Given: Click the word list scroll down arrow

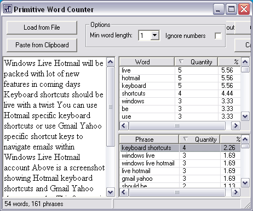Looking at the screenshot, I should pyautogui.click(x=245, y=116).
